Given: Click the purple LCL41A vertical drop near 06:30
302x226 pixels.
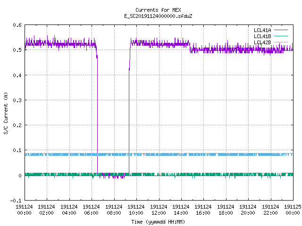Looking at the screenshot, I should [97, 115].
